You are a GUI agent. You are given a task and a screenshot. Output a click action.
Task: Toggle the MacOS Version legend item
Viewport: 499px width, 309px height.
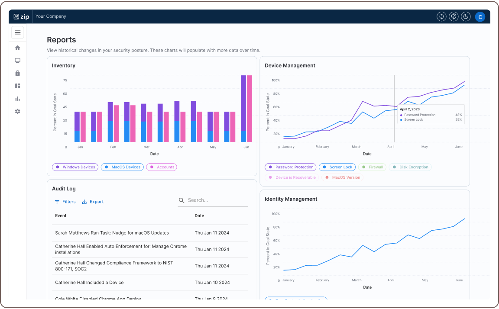click(x=342, y=177)
